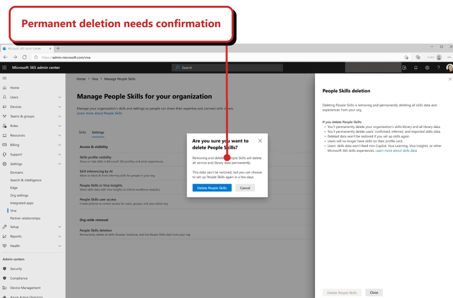Screen dimensions: 453x298
Task: Expand the Support chevron
Action: (60, 154)
